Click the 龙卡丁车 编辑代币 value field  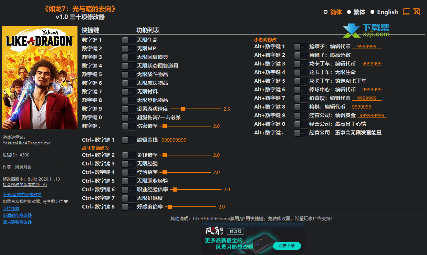(x=372, y=64)
